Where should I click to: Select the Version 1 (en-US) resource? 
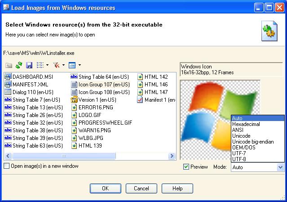97,99
